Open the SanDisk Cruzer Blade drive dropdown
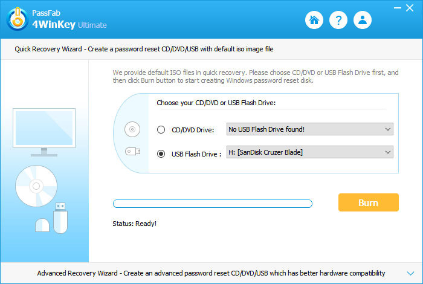 [x=309, y=152]
